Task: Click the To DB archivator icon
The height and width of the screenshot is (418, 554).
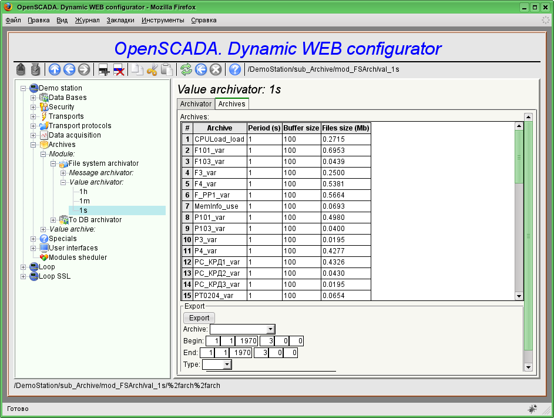Action: coord(63,220)
